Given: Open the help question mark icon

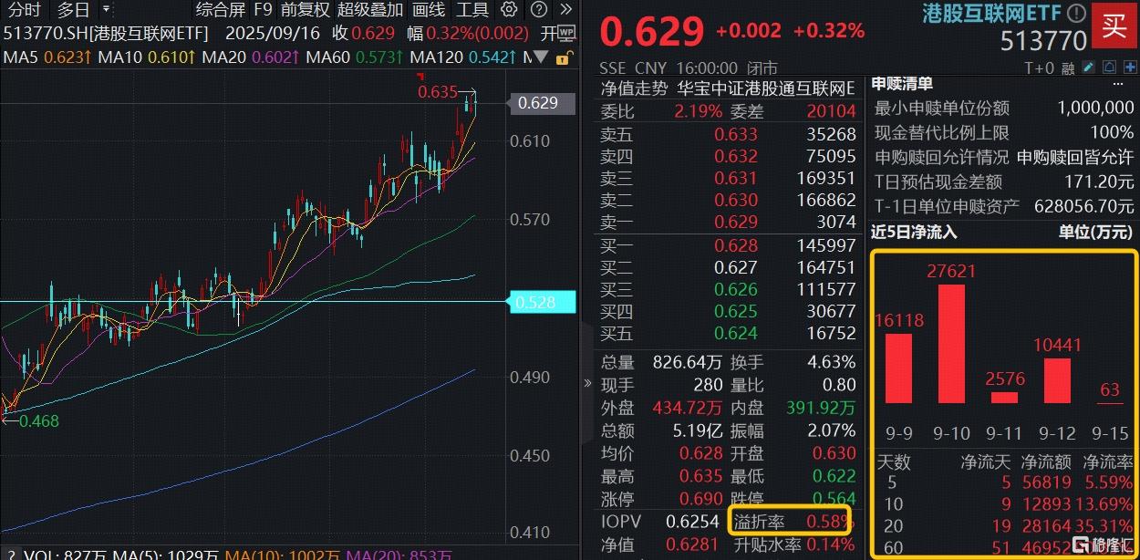Looking at the screenshot, I should [x=540, y=10].
